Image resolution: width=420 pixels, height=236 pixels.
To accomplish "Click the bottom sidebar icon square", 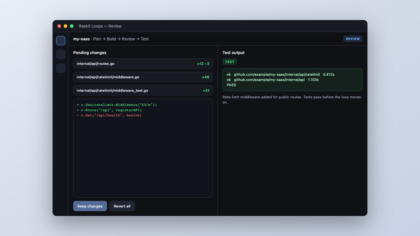I will tap(61, 68).
